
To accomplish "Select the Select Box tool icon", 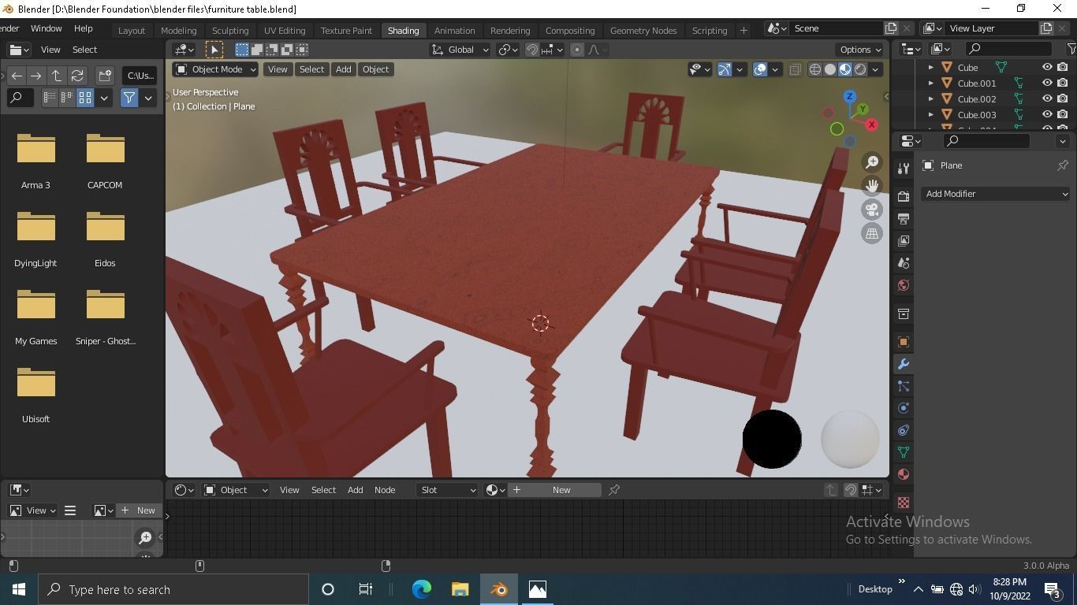I will point(214,50).
